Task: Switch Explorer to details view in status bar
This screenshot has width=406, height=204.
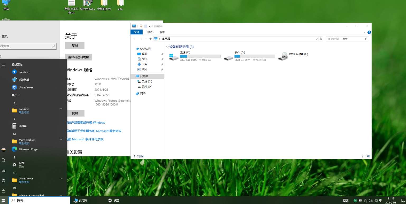Action: (x=363, y=156)
